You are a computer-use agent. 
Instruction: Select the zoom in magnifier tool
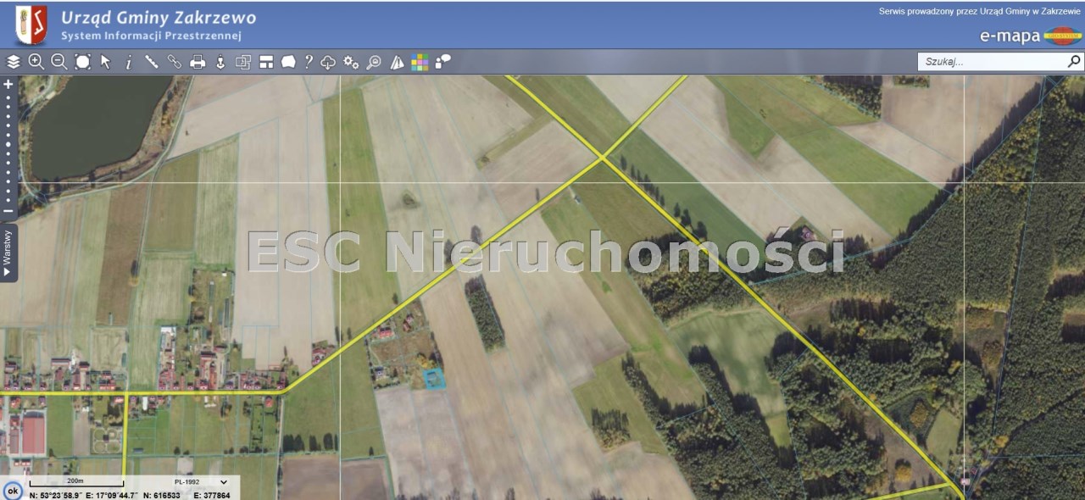(36, 62)
